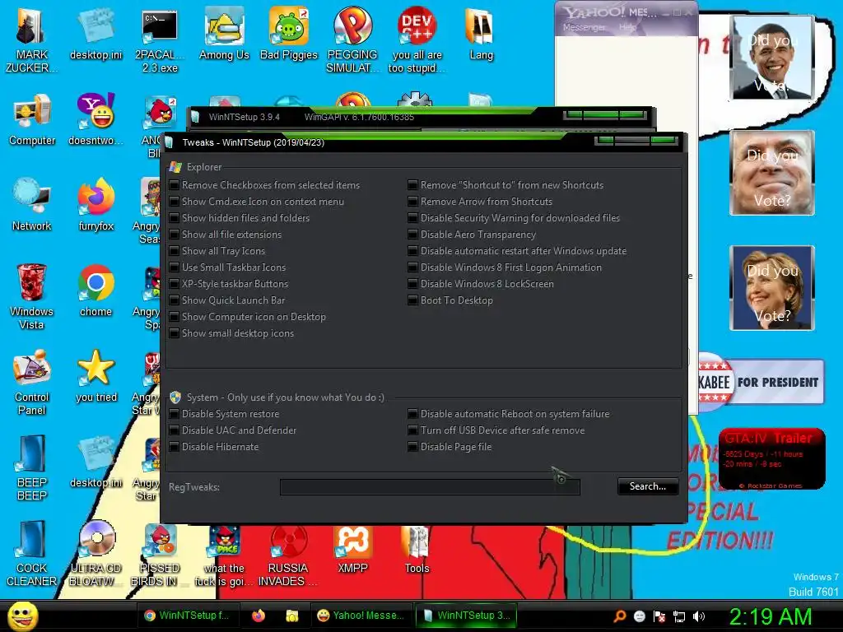Viewport: 843px width, 632px height.
Task: Enable Disable Security Warning for downloaded files
Action: pos(412,217)
